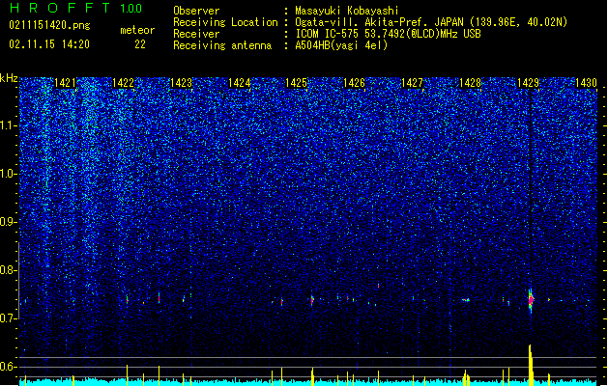608x386 pixels.
Task: Click the 0.8 kHz frequency label
Action: (x=9, y=270)
